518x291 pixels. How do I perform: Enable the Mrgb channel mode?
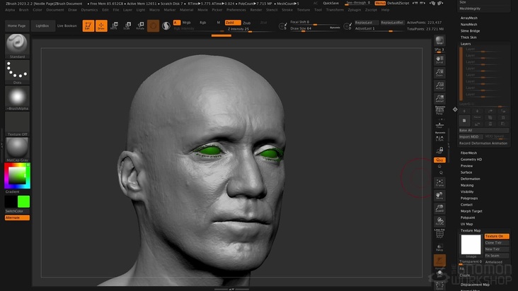pos(186,23)
